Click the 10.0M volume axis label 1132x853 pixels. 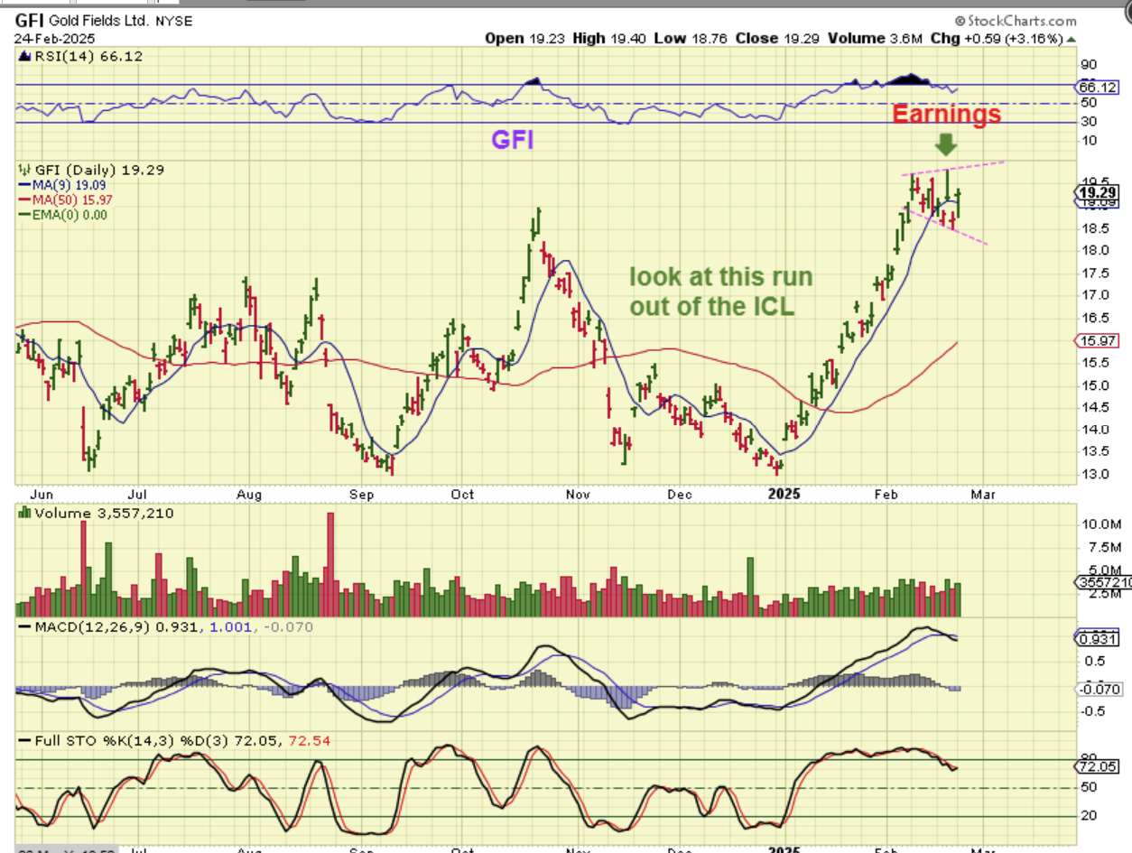coord(1102,524)
